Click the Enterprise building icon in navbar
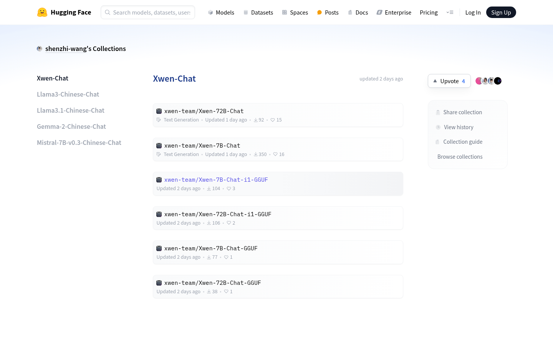 tap(380, 12)
